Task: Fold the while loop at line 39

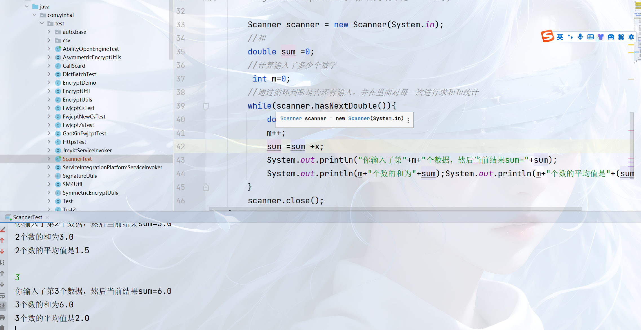Action: pos(206,106)
